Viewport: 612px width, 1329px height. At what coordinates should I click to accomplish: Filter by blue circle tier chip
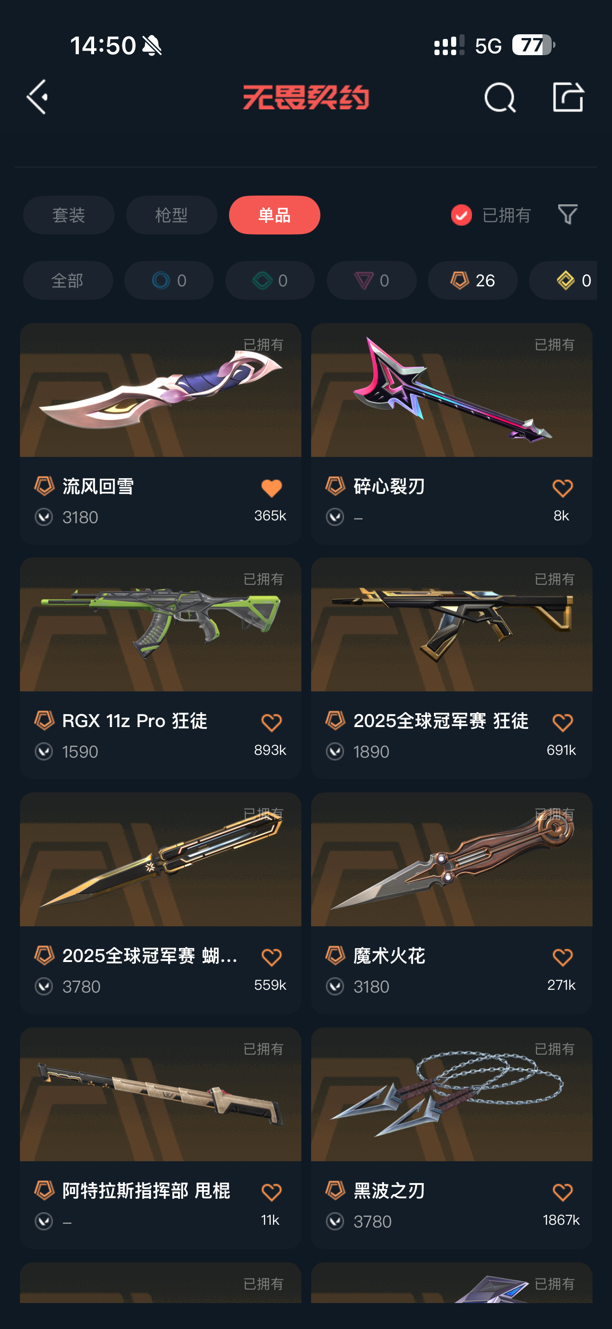click(169, 280)
